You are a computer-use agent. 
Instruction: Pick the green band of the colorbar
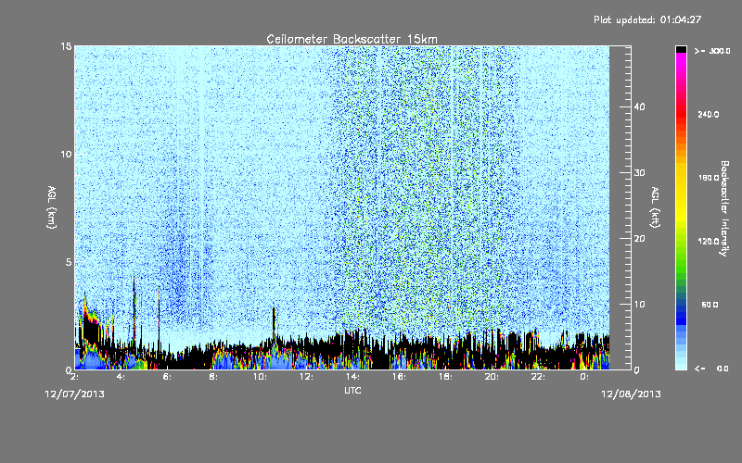click(x=681, y=269)
